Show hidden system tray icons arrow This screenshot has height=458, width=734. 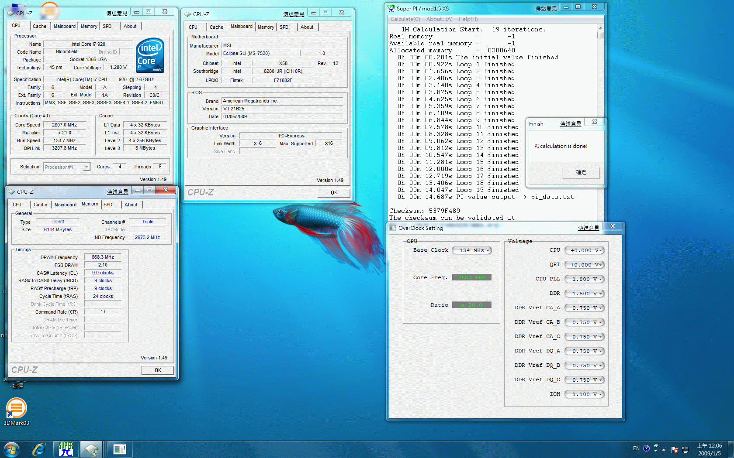(664, 449)
